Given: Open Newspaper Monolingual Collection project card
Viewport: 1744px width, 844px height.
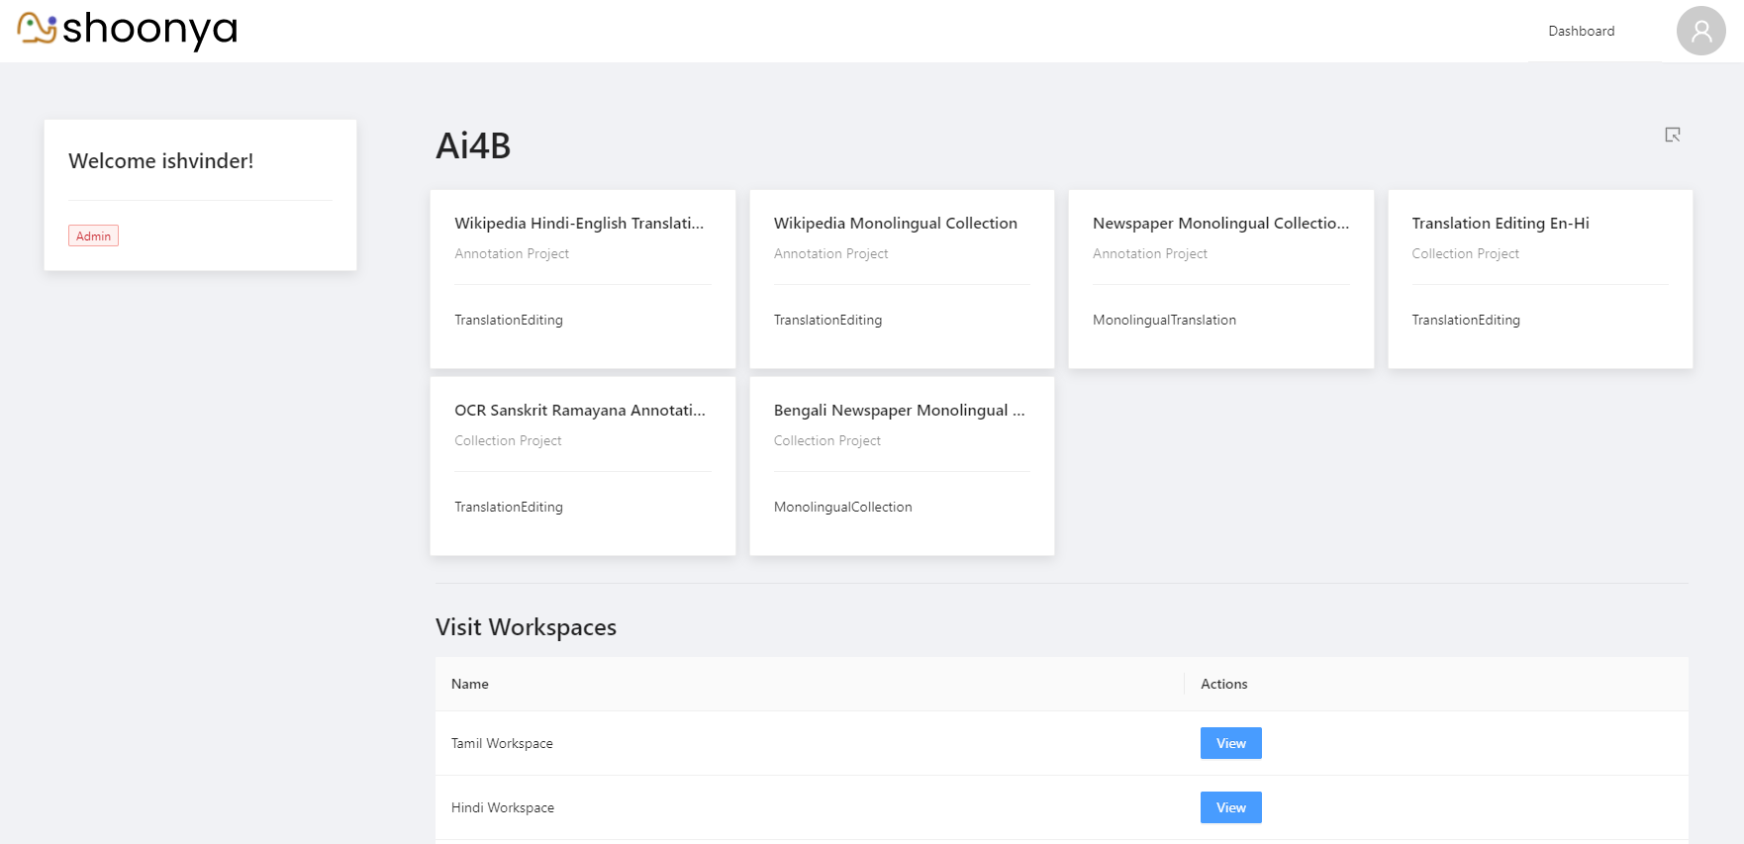Looking at the screenshot, I should (1221, 279).
